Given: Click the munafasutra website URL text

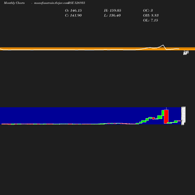Looking at the screenshot, I should coord(51,3).
